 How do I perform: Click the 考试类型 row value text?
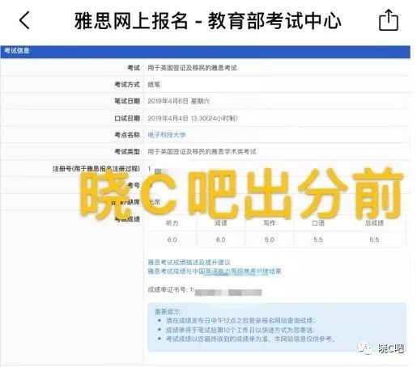click(202, 151)
